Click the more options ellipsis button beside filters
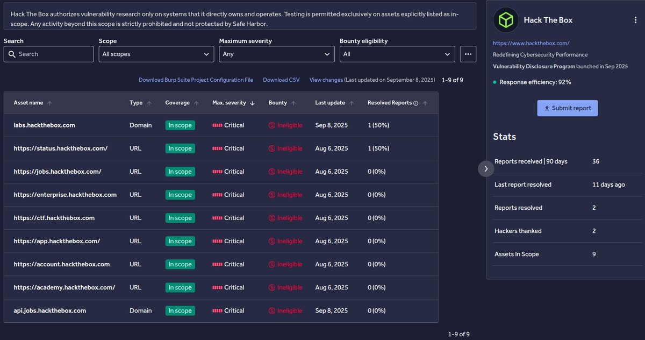 point(468,54)
